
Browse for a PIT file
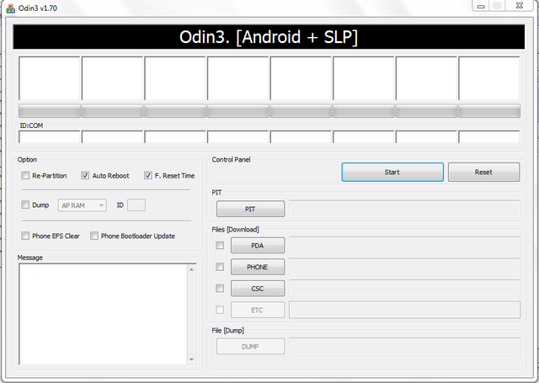coord(250,209)
